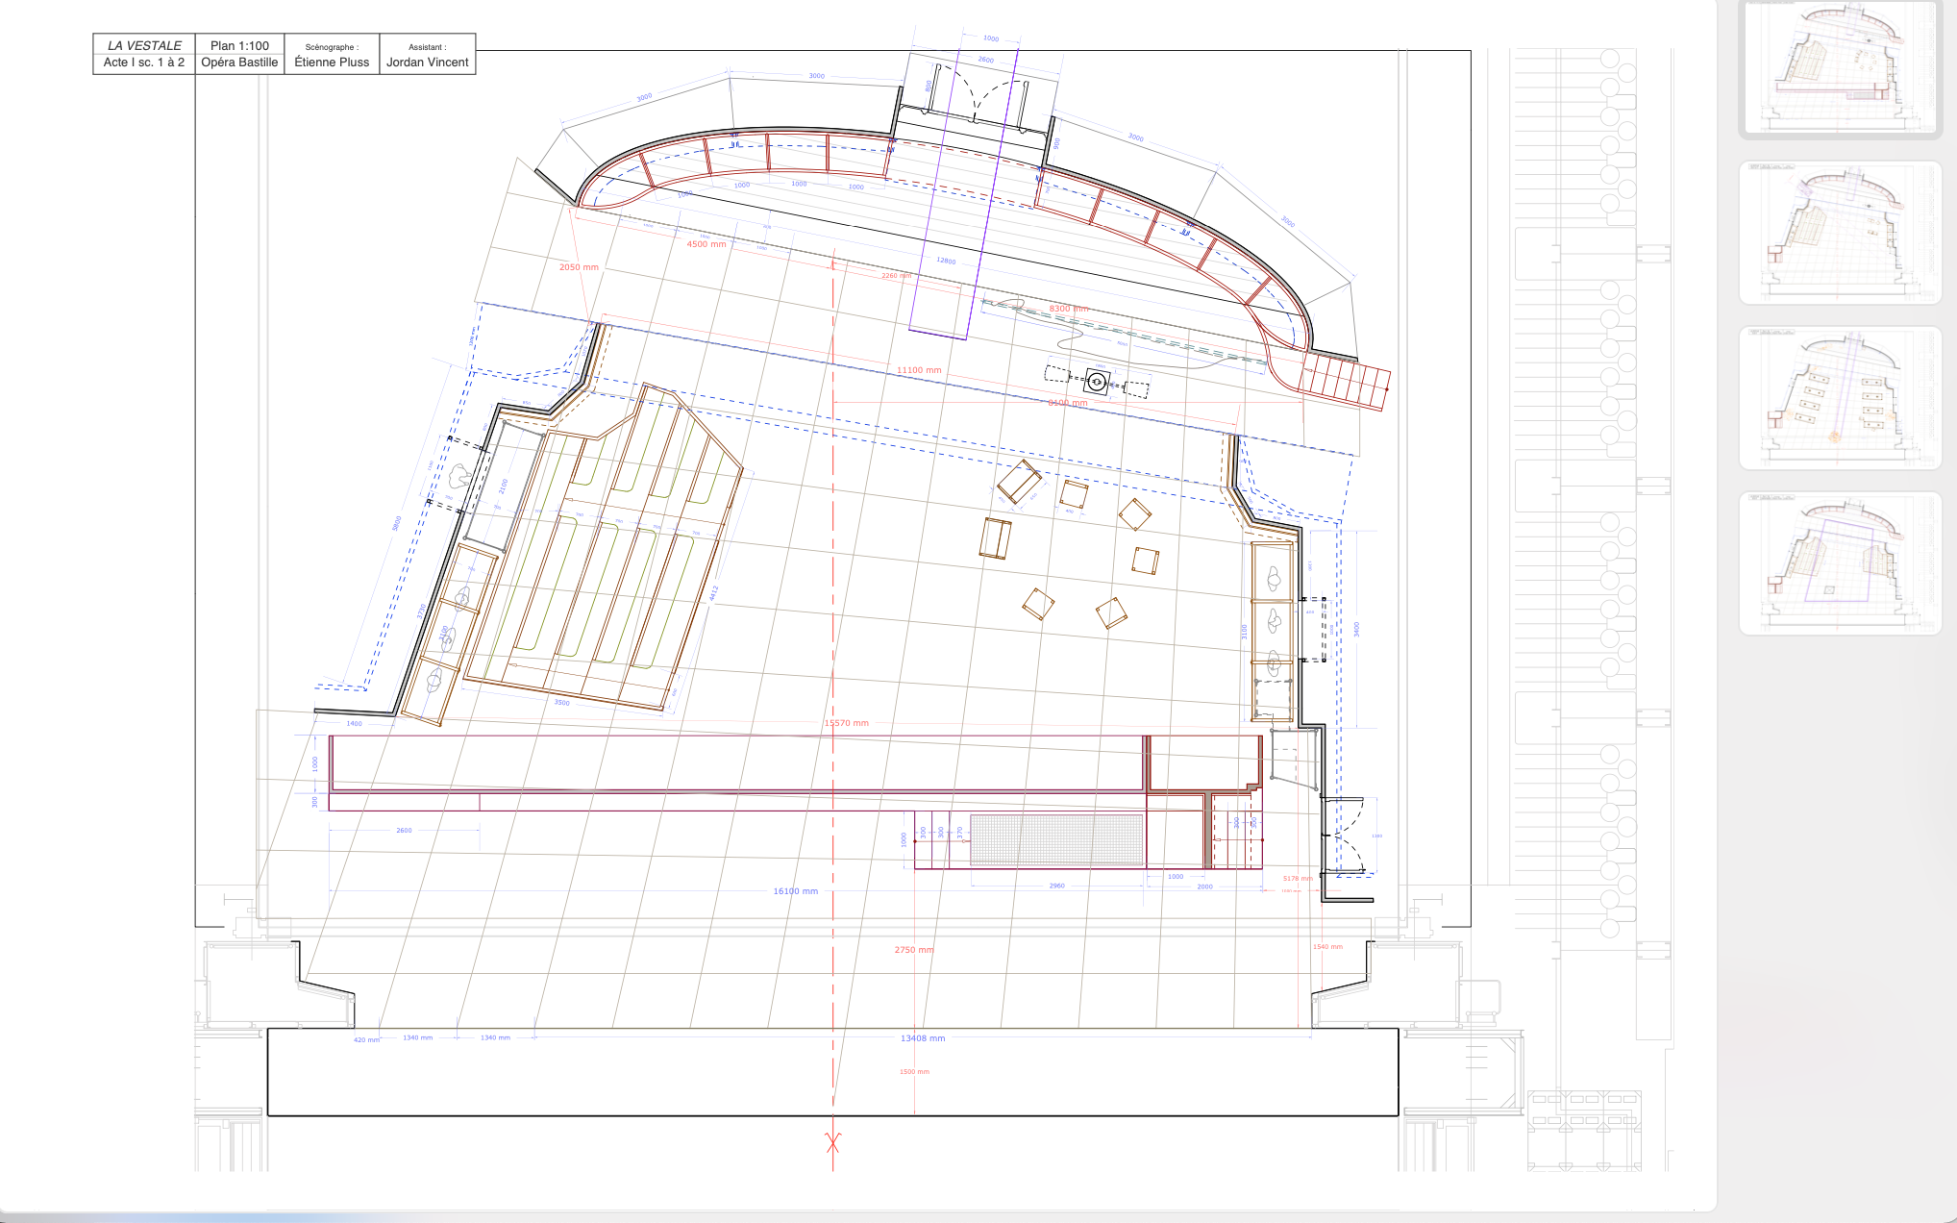The image size is (1957, 1223).
Task: Open the fourth thumbnail with purple rectangle
Action: pyautogui.click(x=1840, y=563)
